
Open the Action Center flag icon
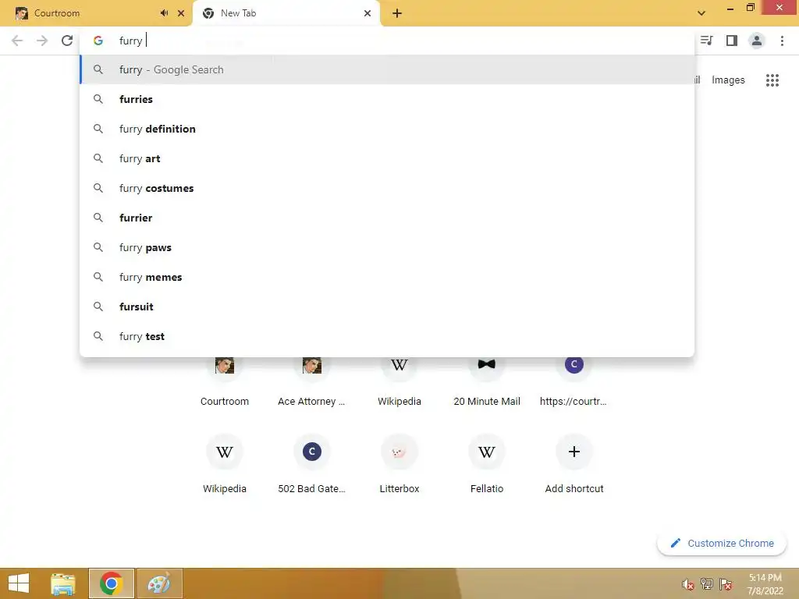coord(726,584)
